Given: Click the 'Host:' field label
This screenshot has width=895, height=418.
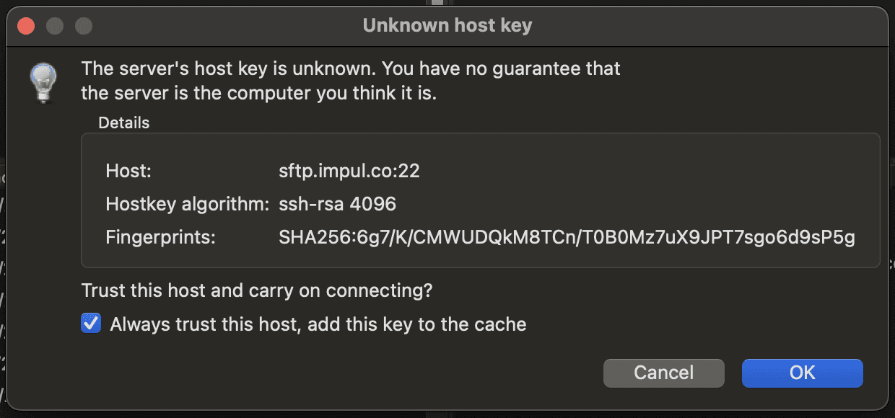Looking at the screenshot, I should click(128, 172).
